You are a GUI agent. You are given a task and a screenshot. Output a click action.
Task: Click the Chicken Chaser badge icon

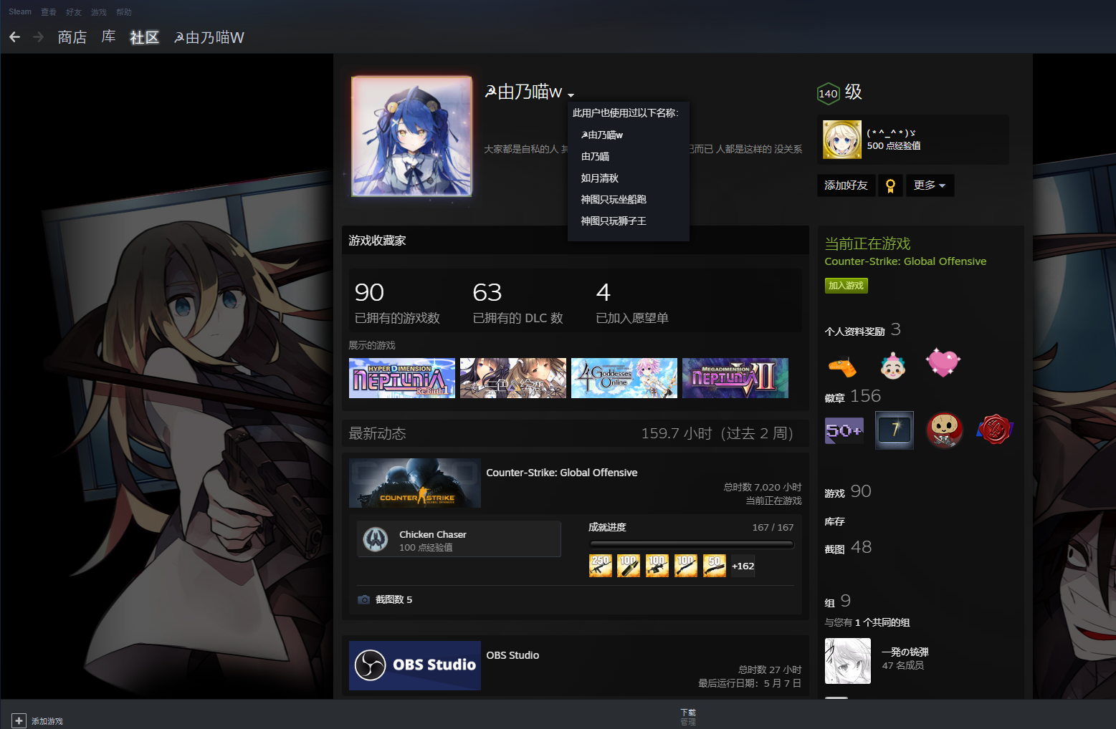click(x=376, y=539)
